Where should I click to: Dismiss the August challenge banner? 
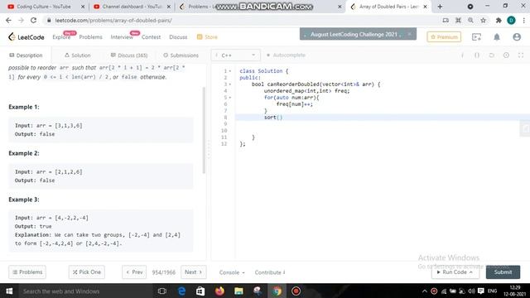coord(409,34)
